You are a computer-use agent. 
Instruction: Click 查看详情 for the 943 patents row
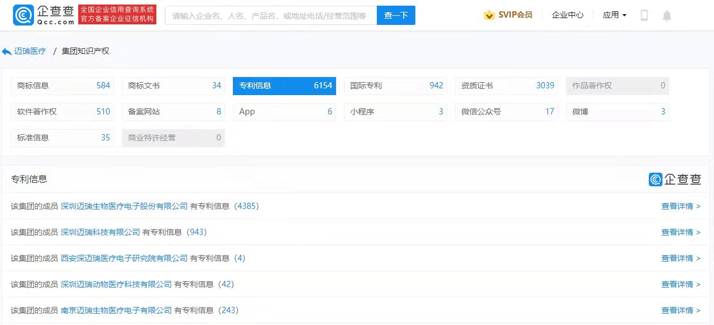(x=681, y=232)
